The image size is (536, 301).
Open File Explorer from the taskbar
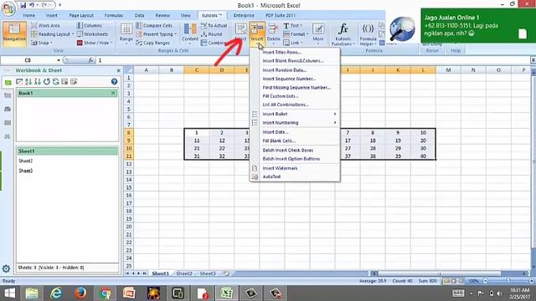[32, 293]
